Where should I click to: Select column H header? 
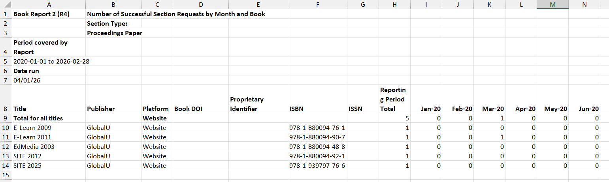[x=394, y=4]
